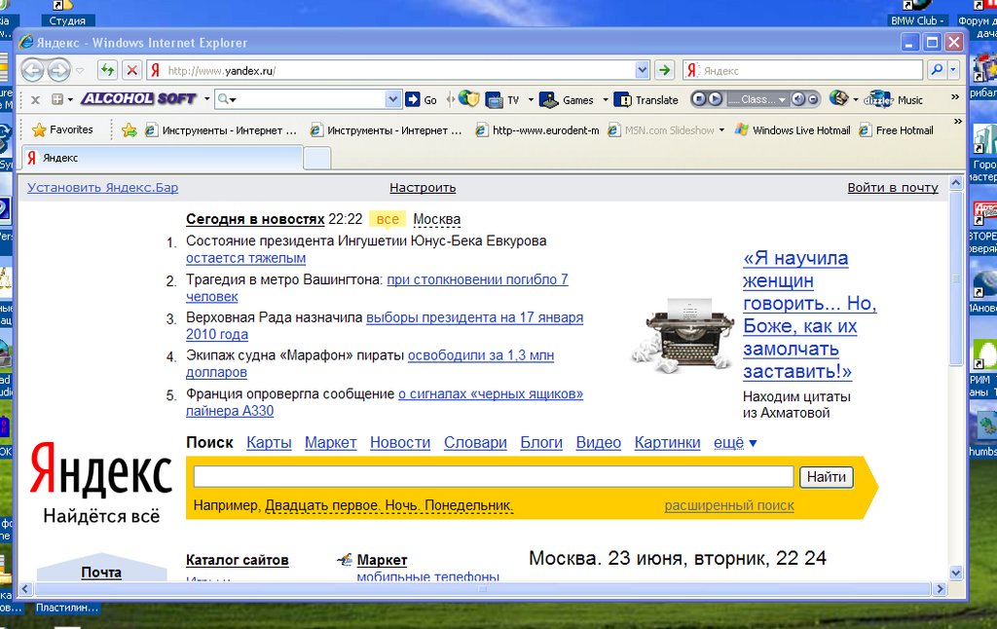Open first Инструменты - Интернет favorite
This screenshot has height=629, width=997.
click(221, 130)
